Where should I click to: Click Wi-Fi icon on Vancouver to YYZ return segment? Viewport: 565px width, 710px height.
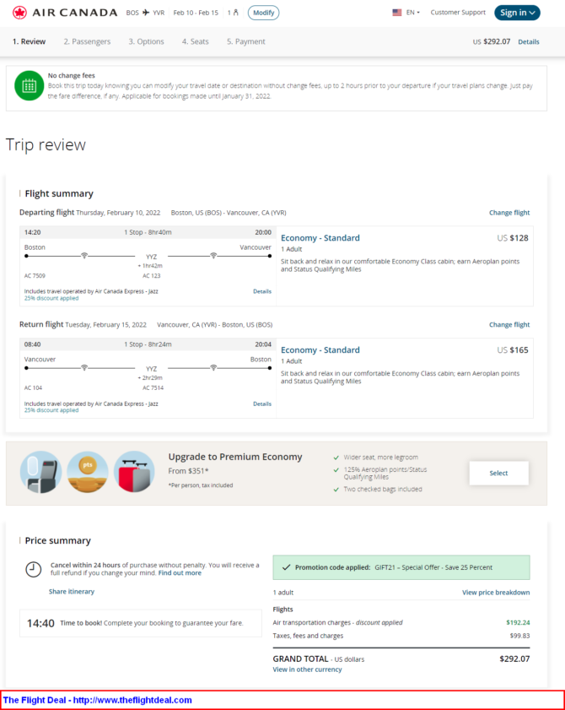pos(84,368)
